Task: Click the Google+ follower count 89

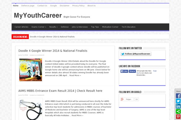Action: pyautogui.click(x=137, y=99)
